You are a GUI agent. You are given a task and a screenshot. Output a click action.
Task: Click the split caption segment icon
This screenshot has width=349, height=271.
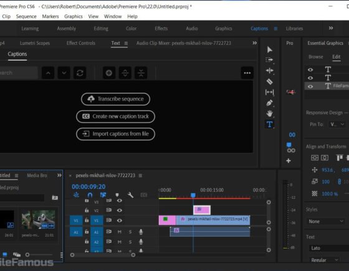tap(125, 73)
